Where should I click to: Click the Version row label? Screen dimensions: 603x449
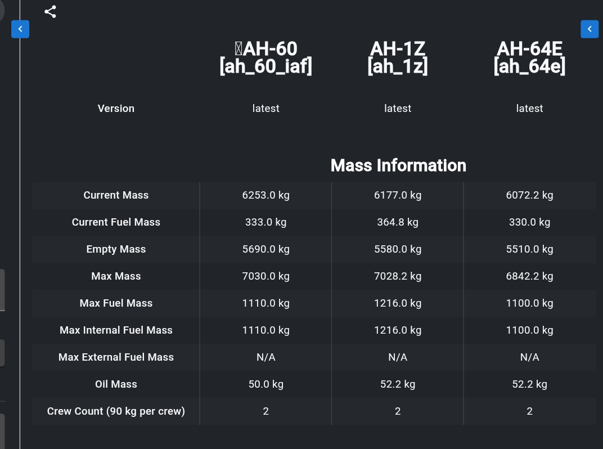(116, 109)
